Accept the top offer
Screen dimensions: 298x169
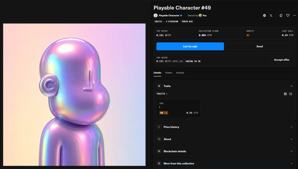(x=281, y=60)
